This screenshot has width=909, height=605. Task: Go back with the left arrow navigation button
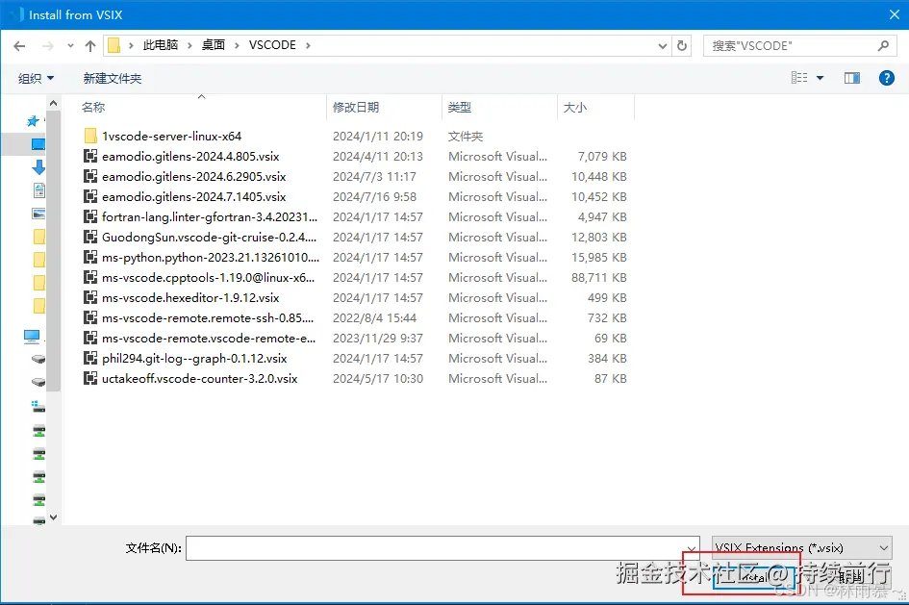pyautogui.click(x=19, y=46)
